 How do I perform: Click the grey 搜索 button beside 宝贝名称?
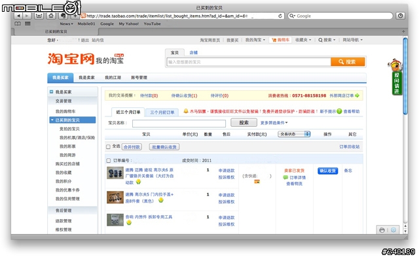pos(244,123)
